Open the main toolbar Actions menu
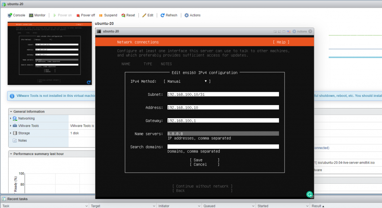 [192, 15]
